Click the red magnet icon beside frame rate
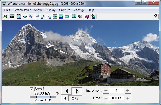This screenshot has height=105, width=161. coord(57,93)
